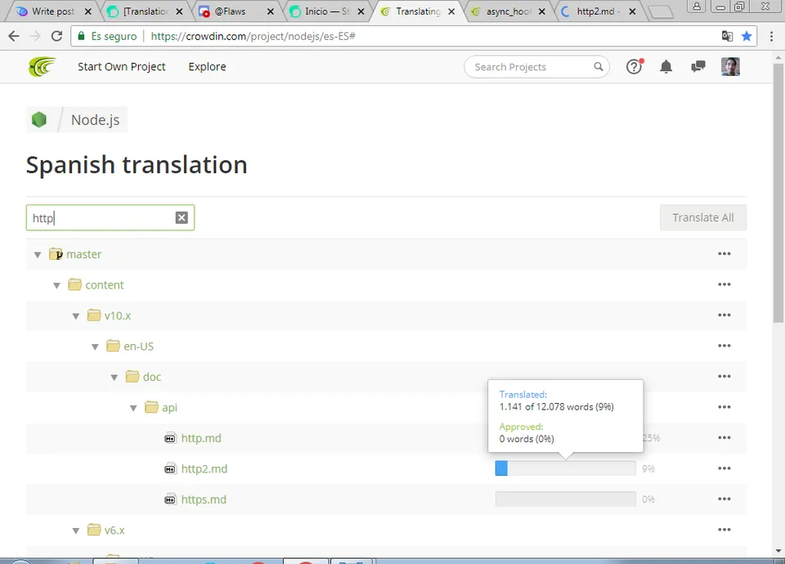Click the browser forward arrow
The image size is (785, 564).
tap(35, 36)
